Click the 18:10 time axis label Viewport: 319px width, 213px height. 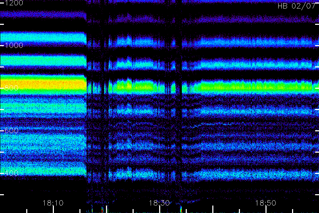tap(53, 203)
